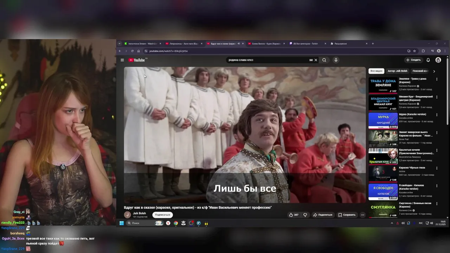The width and height of the screenshot is (450, 253).
Task: Open the Караоке Чёрные глаза video title
Action: 412,168
